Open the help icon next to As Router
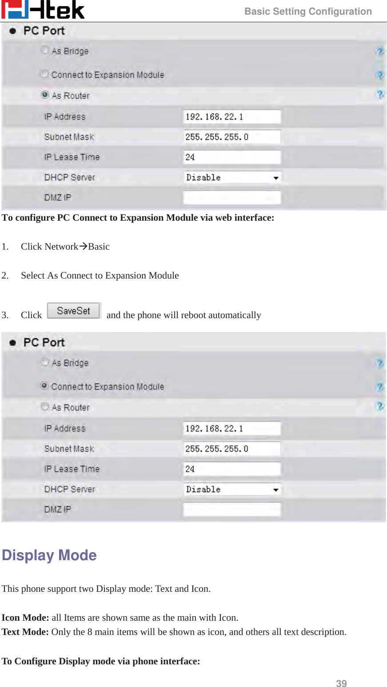Image resolution: width=387 pixels, height=687 pixels. [381, 95]
